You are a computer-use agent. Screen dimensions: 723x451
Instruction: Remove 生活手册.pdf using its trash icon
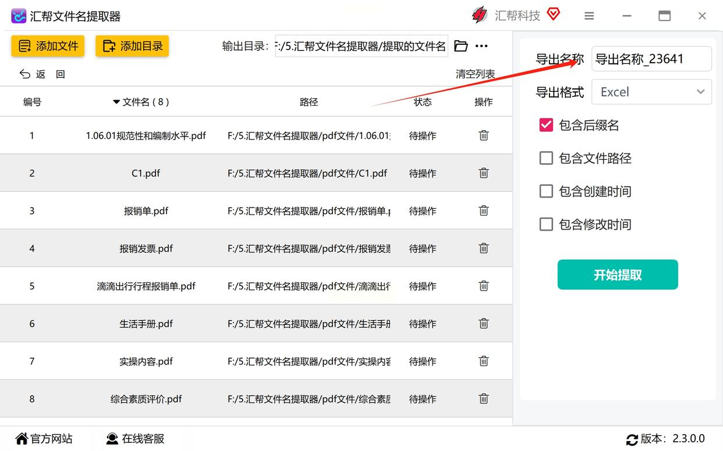[484, 324]
